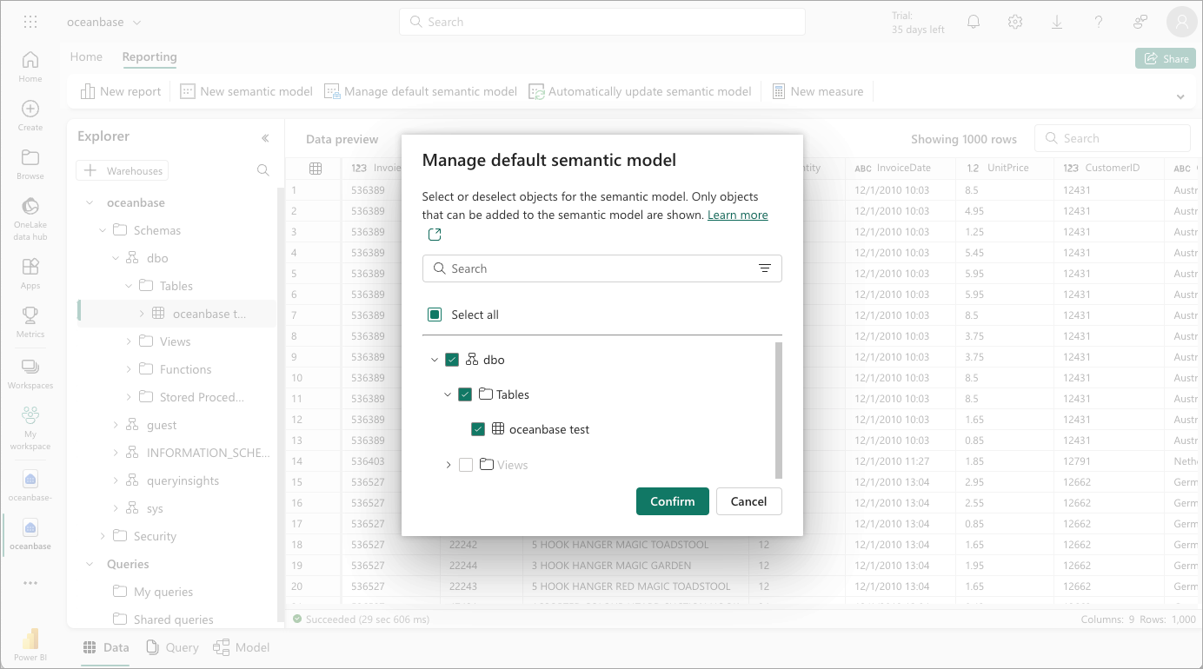The image size is (1203, 669).
Task: Collapse the Tables node in dialog
Action: point(448,394)
